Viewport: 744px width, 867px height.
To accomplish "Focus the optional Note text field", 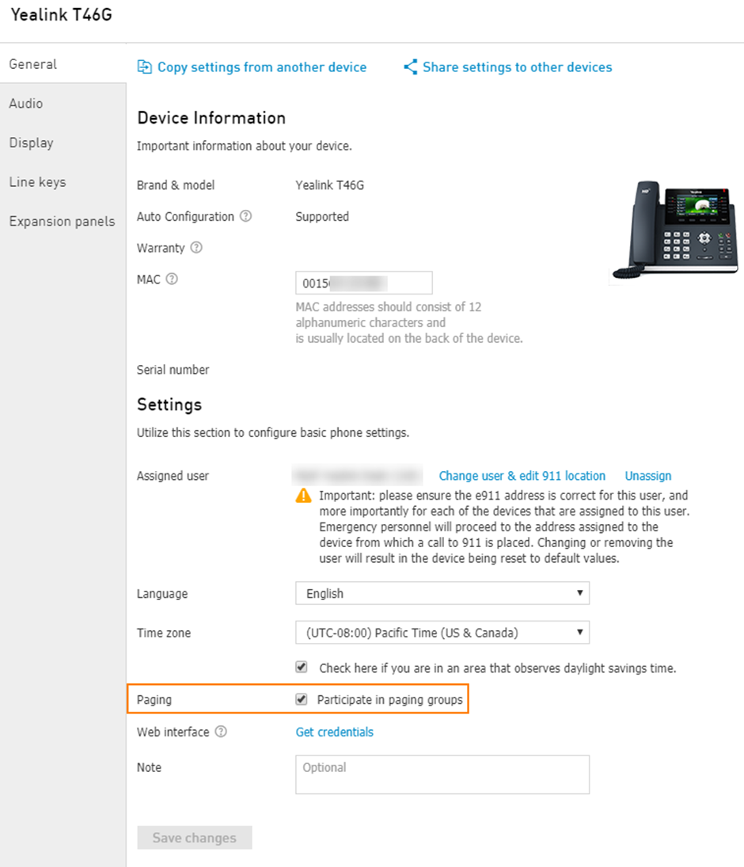I will pos(442,774).
